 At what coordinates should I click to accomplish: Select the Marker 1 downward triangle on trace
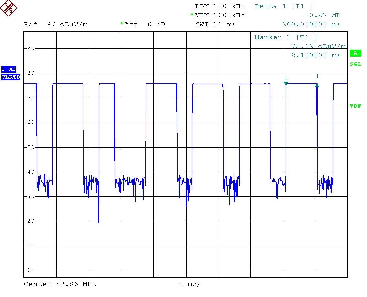[x=286, y=84]
